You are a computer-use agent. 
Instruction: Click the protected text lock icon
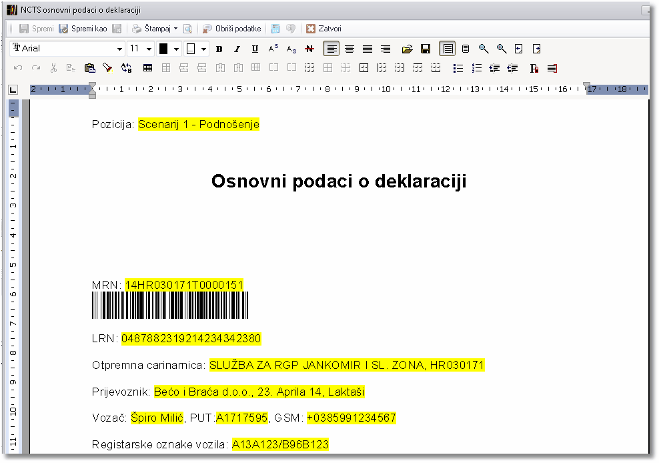(534, 68)
